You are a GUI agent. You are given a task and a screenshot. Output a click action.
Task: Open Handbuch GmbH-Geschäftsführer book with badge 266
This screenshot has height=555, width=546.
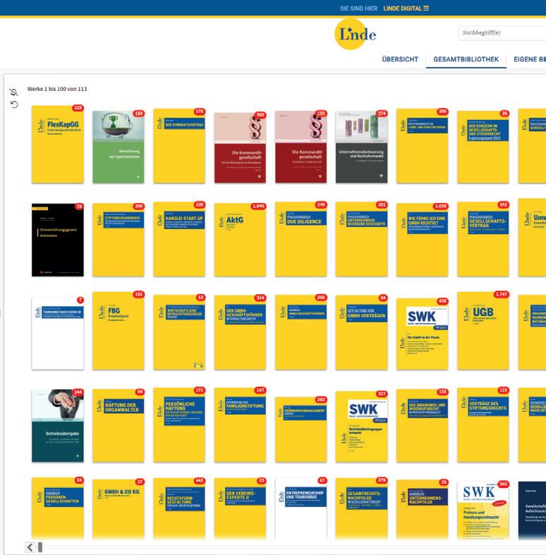(x=301, y=332)
